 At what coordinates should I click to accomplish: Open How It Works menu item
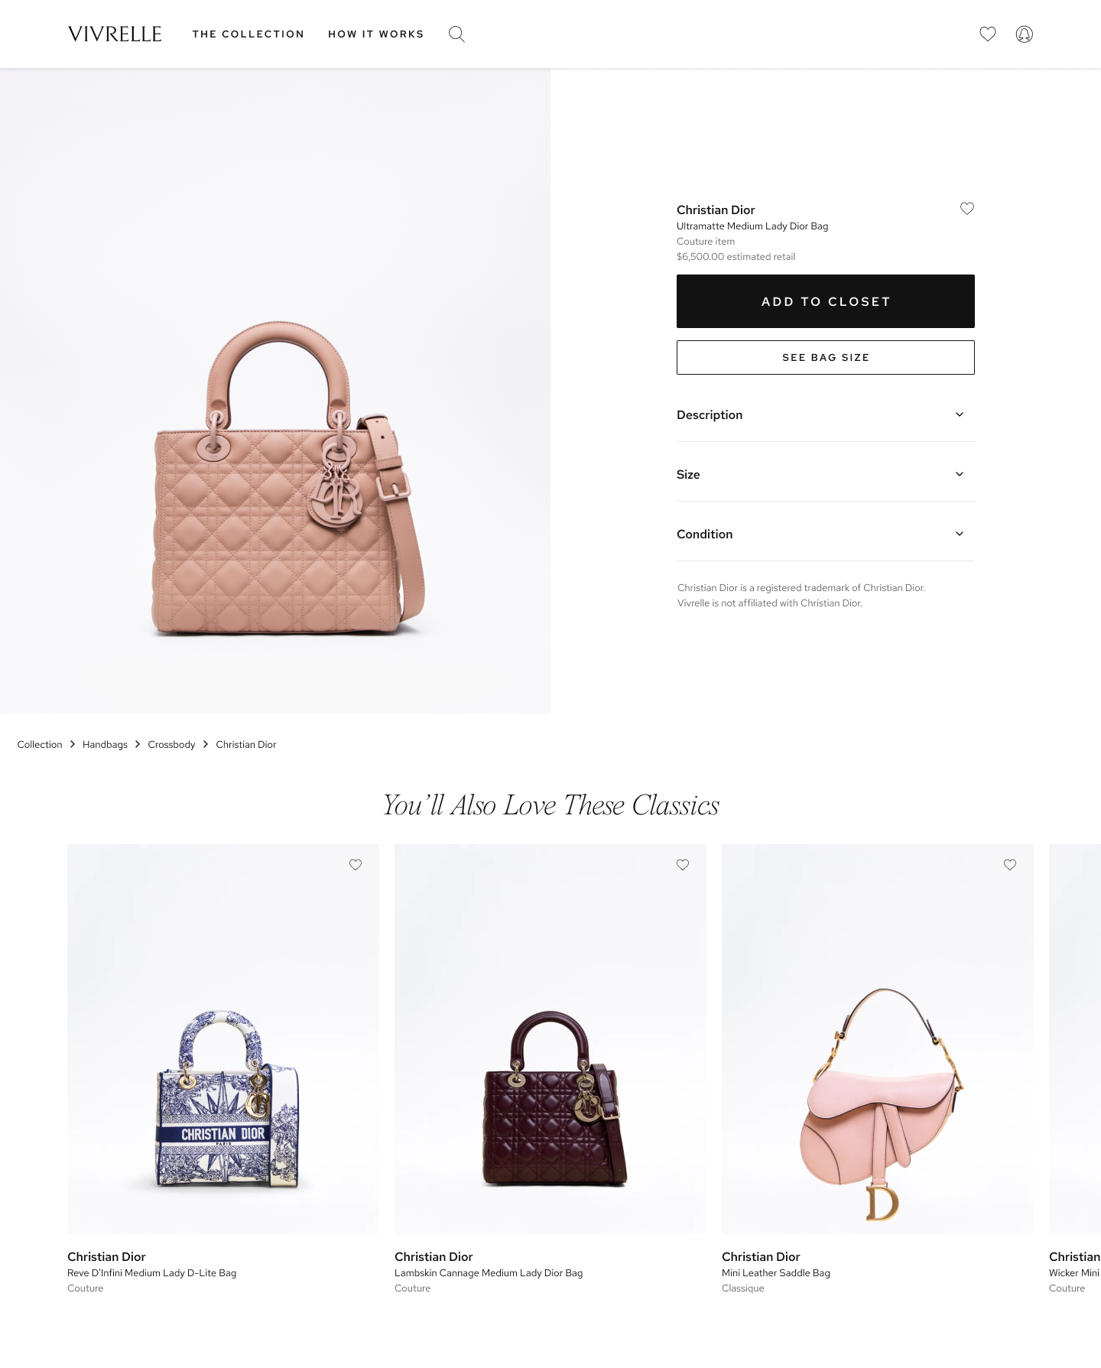point(376,34)
